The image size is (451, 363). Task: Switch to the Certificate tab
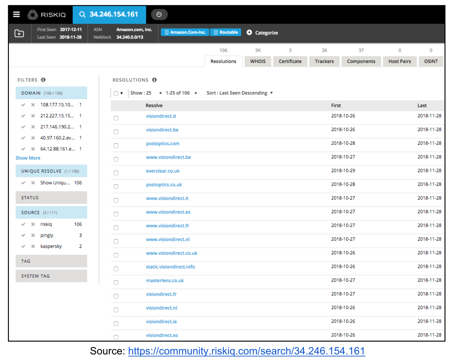[290, 61]
